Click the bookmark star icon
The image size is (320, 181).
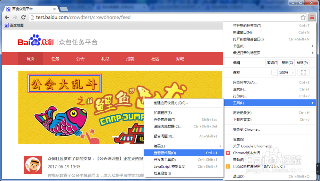click(x=303, y=18)
